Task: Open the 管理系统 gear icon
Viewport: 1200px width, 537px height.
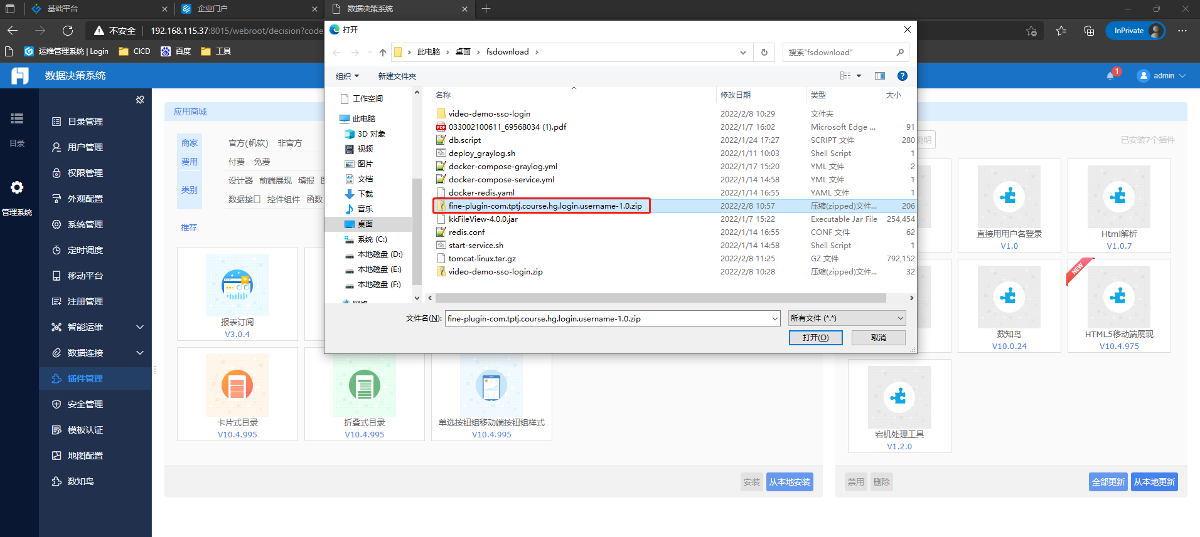Action: tap(17, 187)
